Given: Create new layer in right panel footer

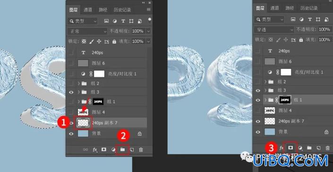Looking at the screenshot, I should click(x=318, y=147).
